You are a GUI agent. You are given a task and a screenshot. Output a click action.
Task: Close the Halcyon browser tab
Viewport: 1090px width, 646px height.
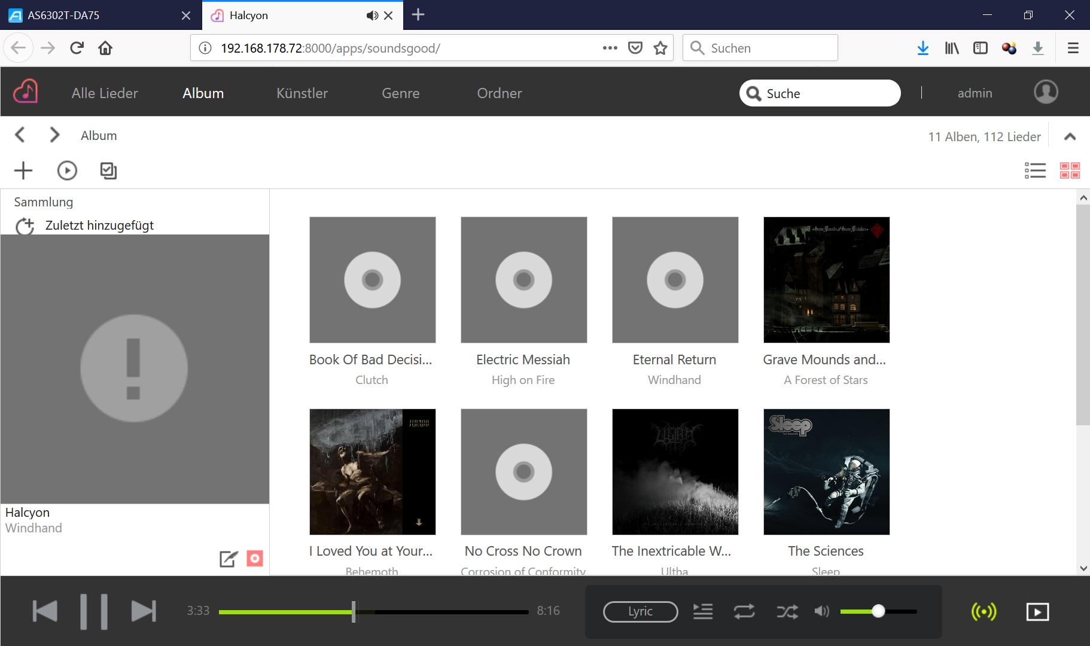point(389,16)
